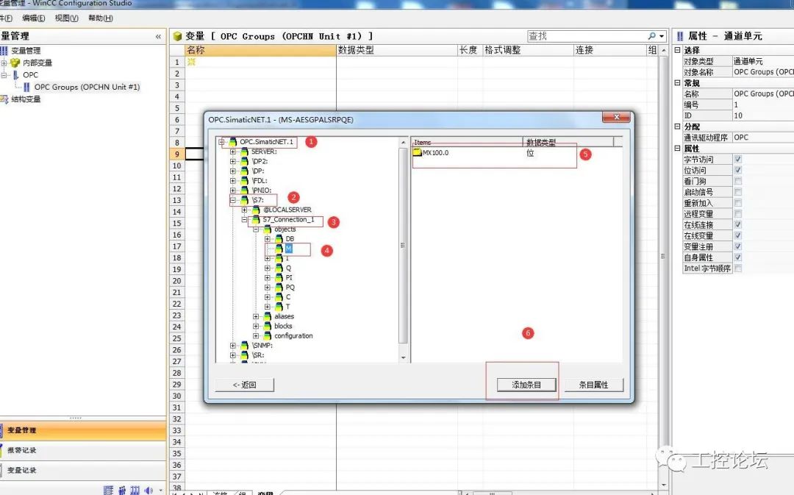The width and height of the screenshot is (794, 495).
Task: Toggle the 远程变量 checkbox
Action: [738, 214]
